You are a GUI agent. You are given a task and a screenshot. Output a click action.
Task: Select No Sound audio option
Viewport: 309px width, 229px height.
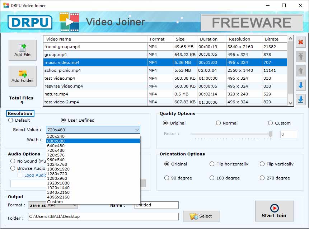(13, 161)
